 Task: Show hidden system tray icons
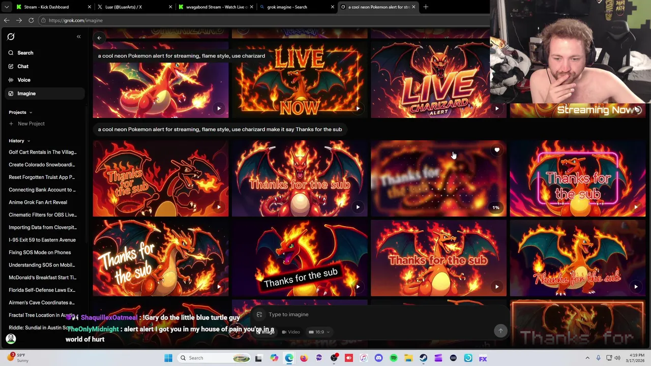tap(587, 358)
